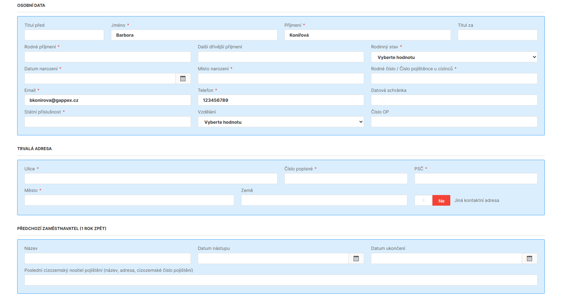Focus the Město input field

click(129, 200)
